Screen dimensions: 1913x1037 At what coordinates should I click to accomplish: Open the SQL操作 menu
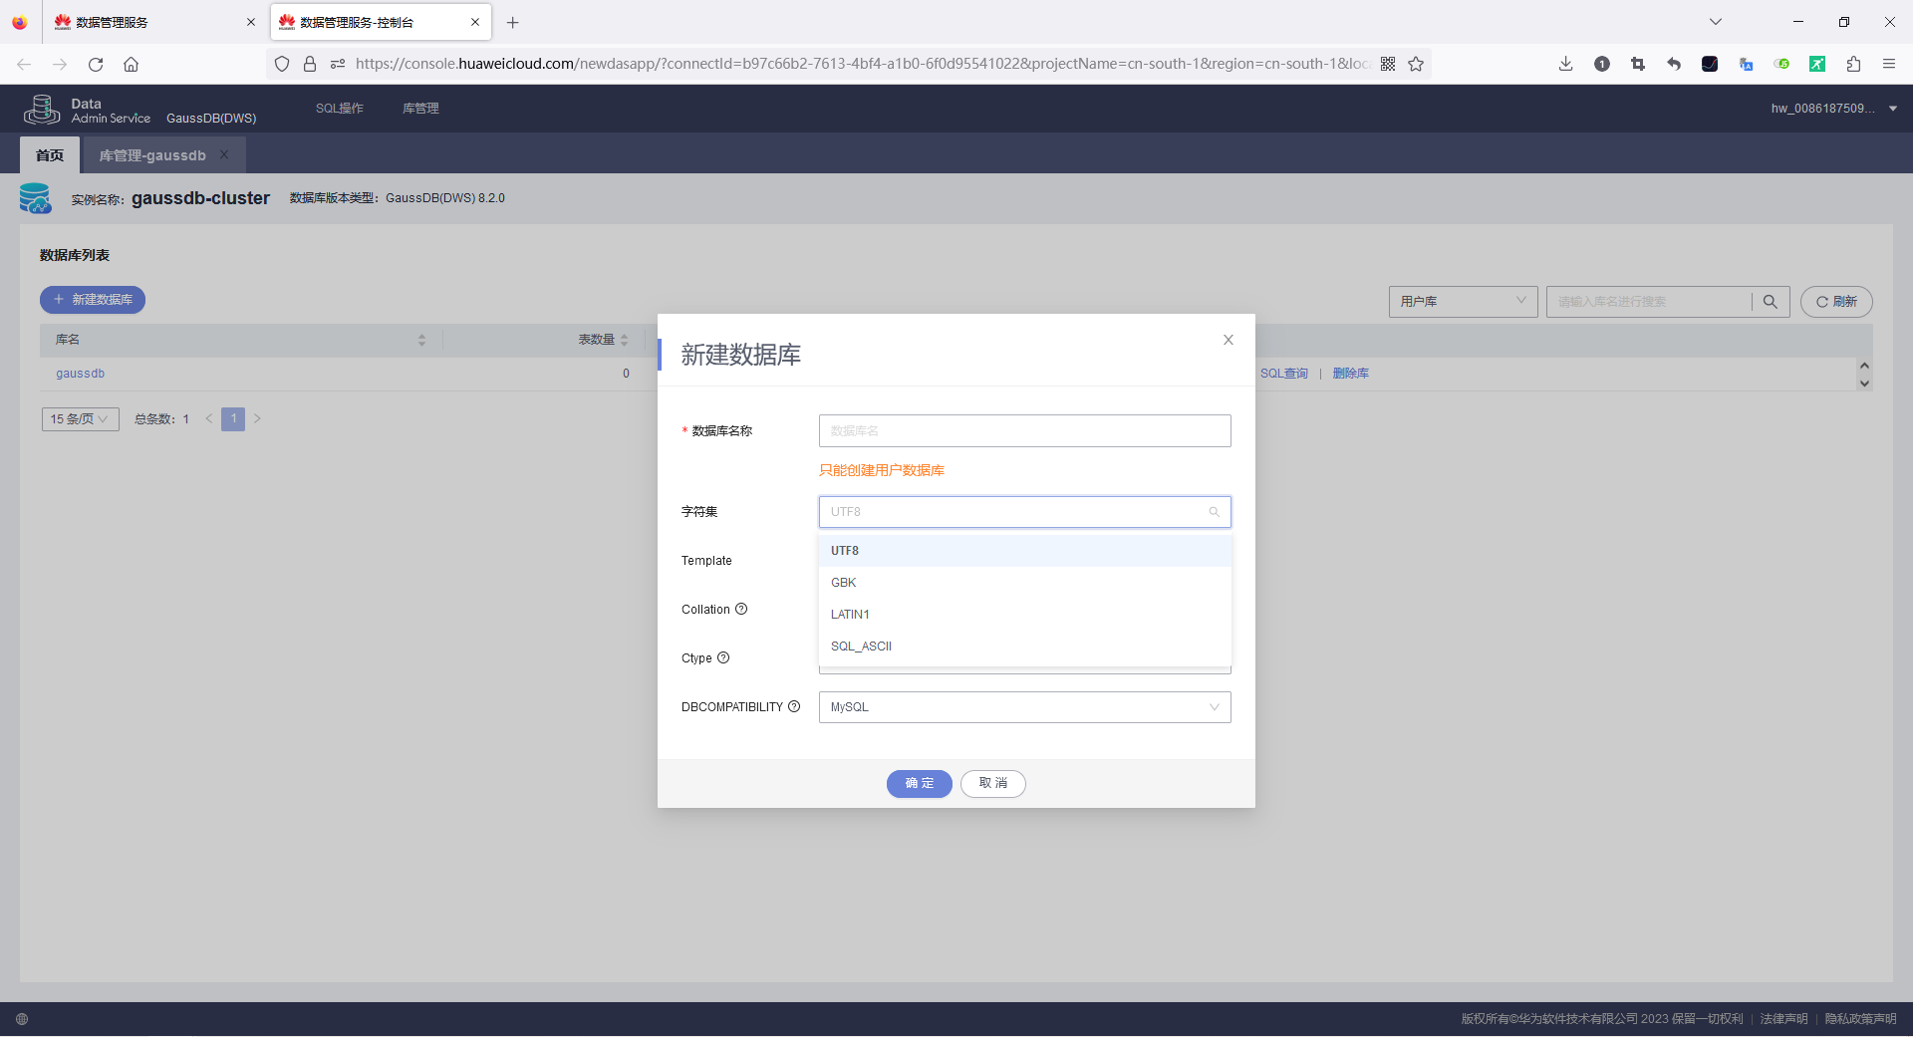339,108
